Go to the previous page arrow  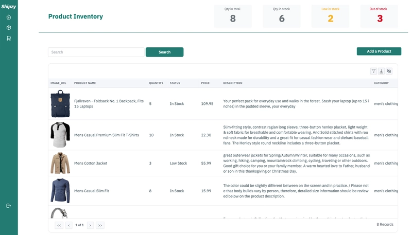[x=69, y=225]
